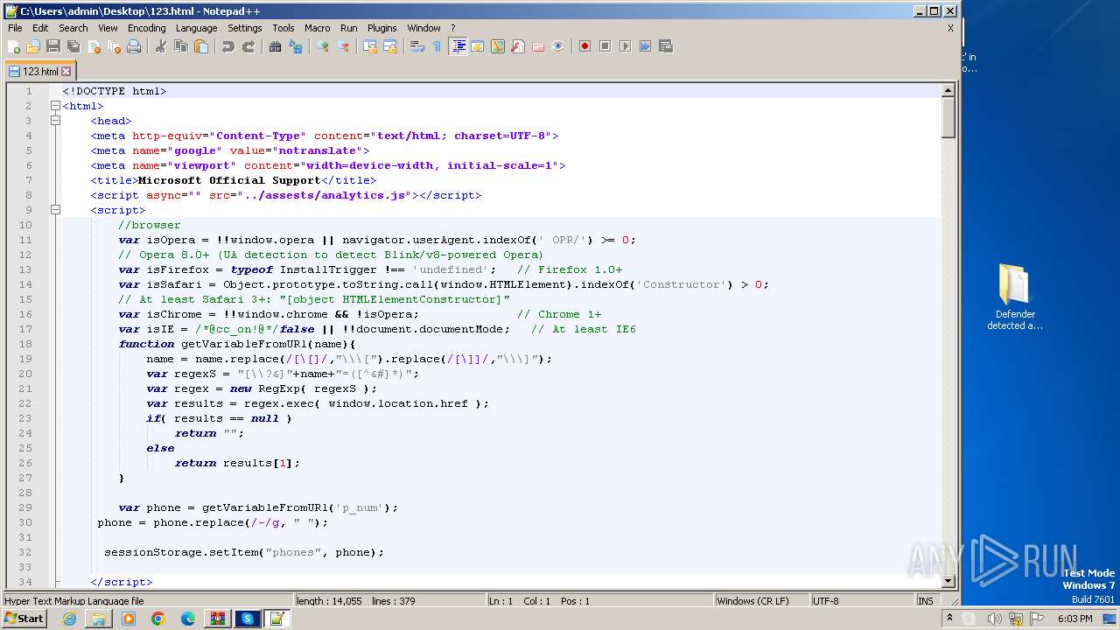Zoom in using the toolbar icon
This screenshot has height=630, width=1120.
tap(323, 46)
